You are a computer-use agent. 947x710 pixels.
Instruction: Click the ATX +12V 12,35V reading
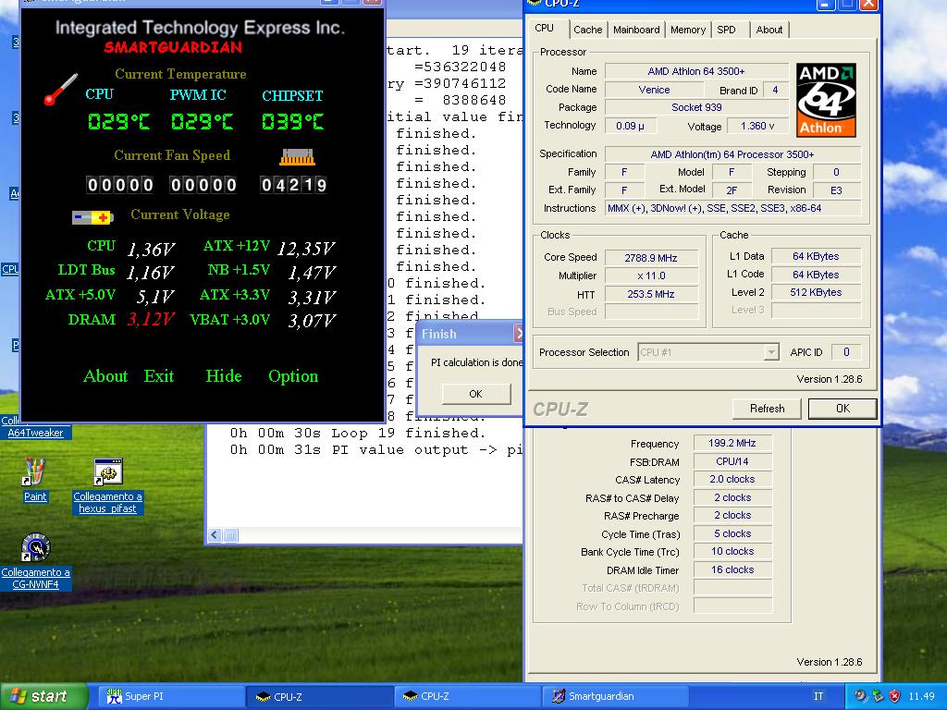coord(305,248)
